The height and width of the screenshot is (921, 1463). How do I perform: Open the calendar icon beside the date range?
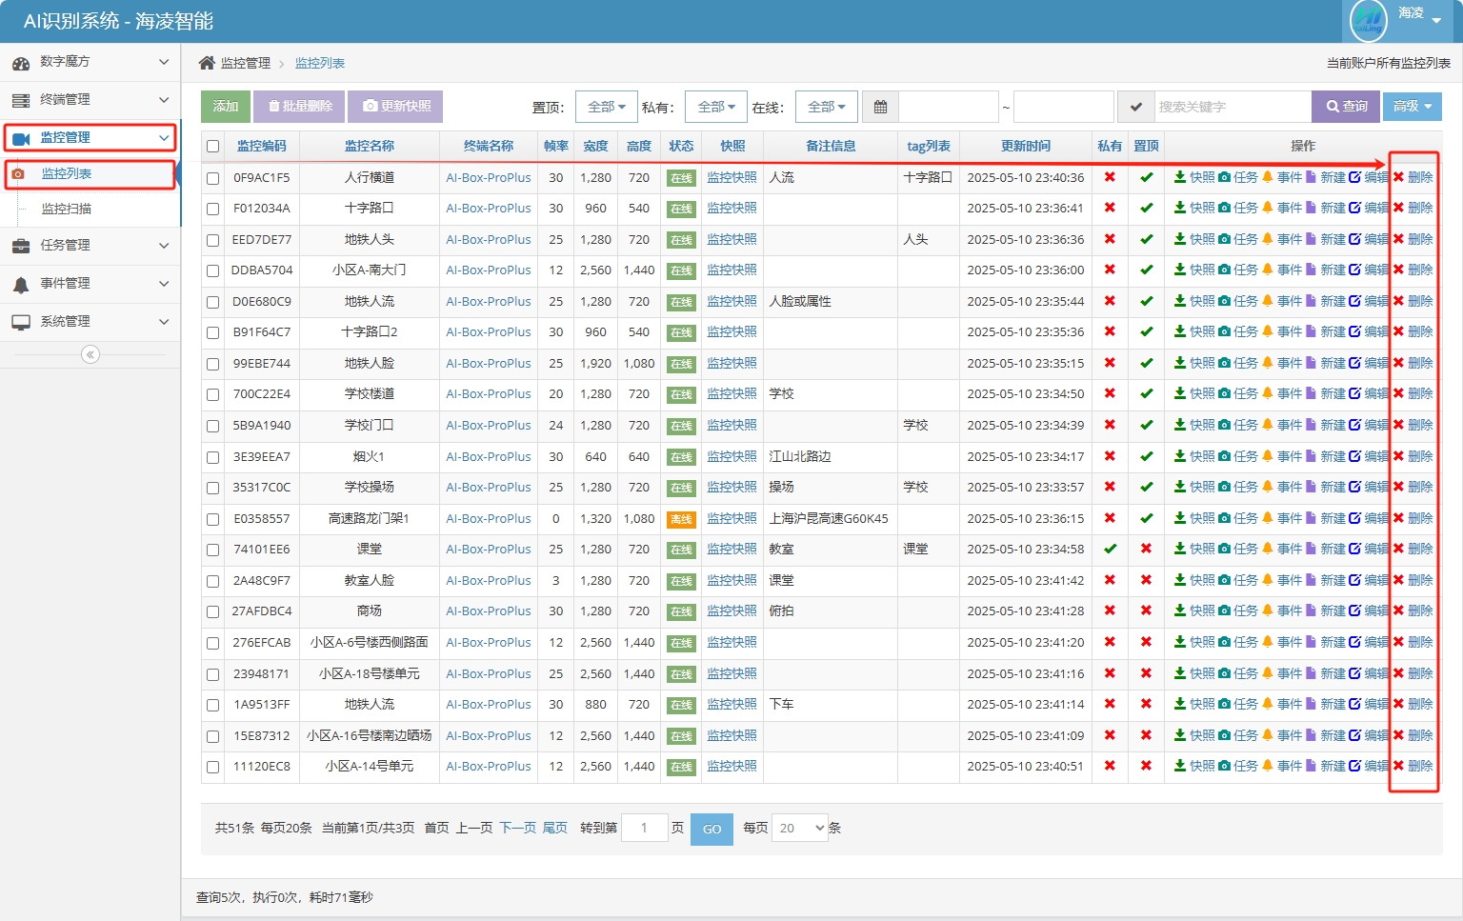[880, 107]
